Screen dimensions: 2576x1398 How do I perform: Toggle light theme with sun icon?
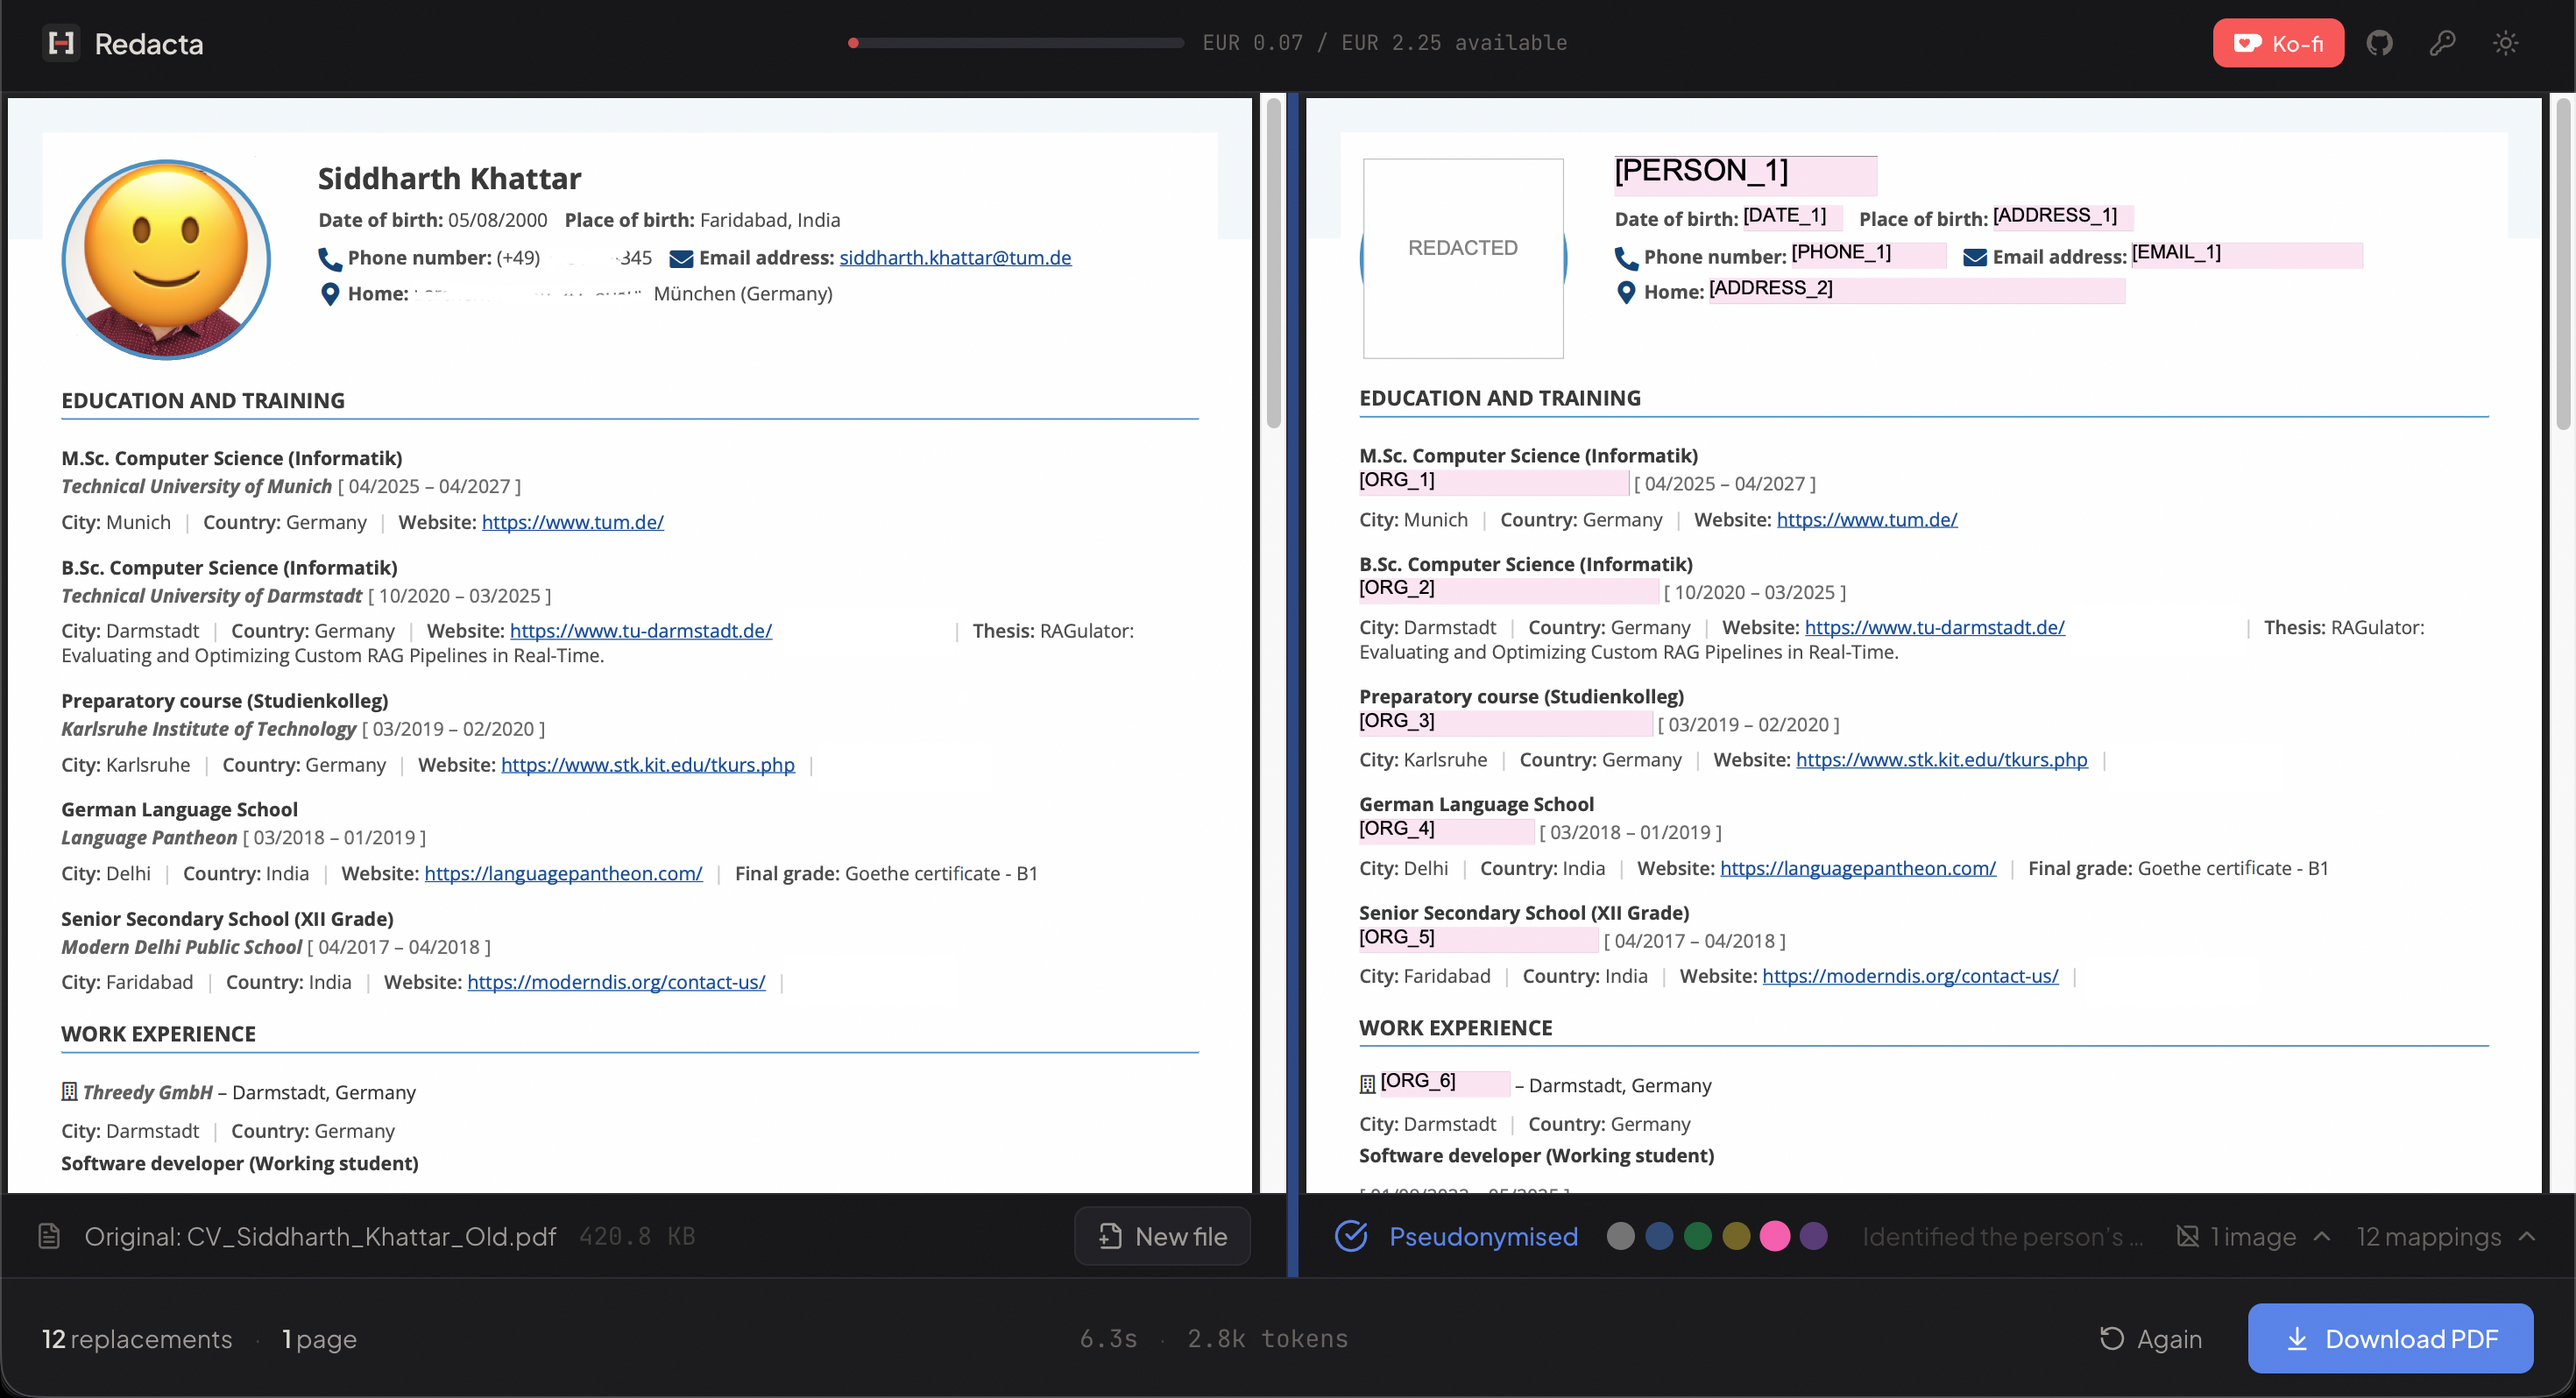(2505, 43)
